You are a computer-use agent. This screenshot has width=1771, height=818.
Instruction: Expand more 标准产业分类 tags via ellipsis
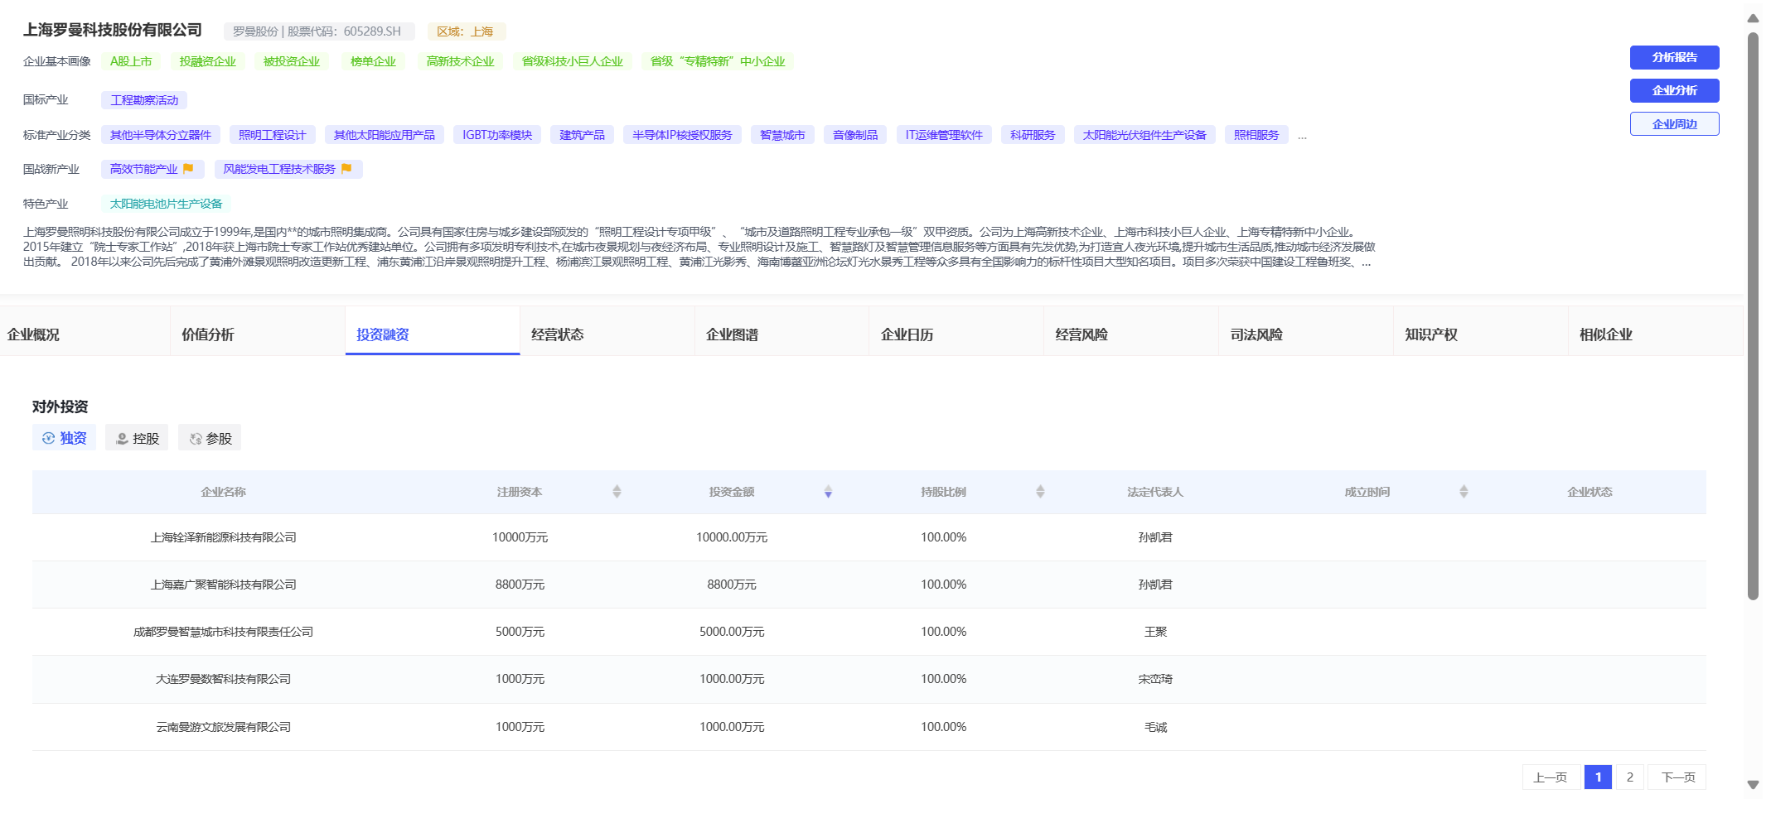(1303, 137)
